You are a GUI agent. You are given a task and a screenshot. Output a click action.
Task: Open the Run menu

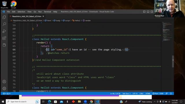tap(40, 12)
